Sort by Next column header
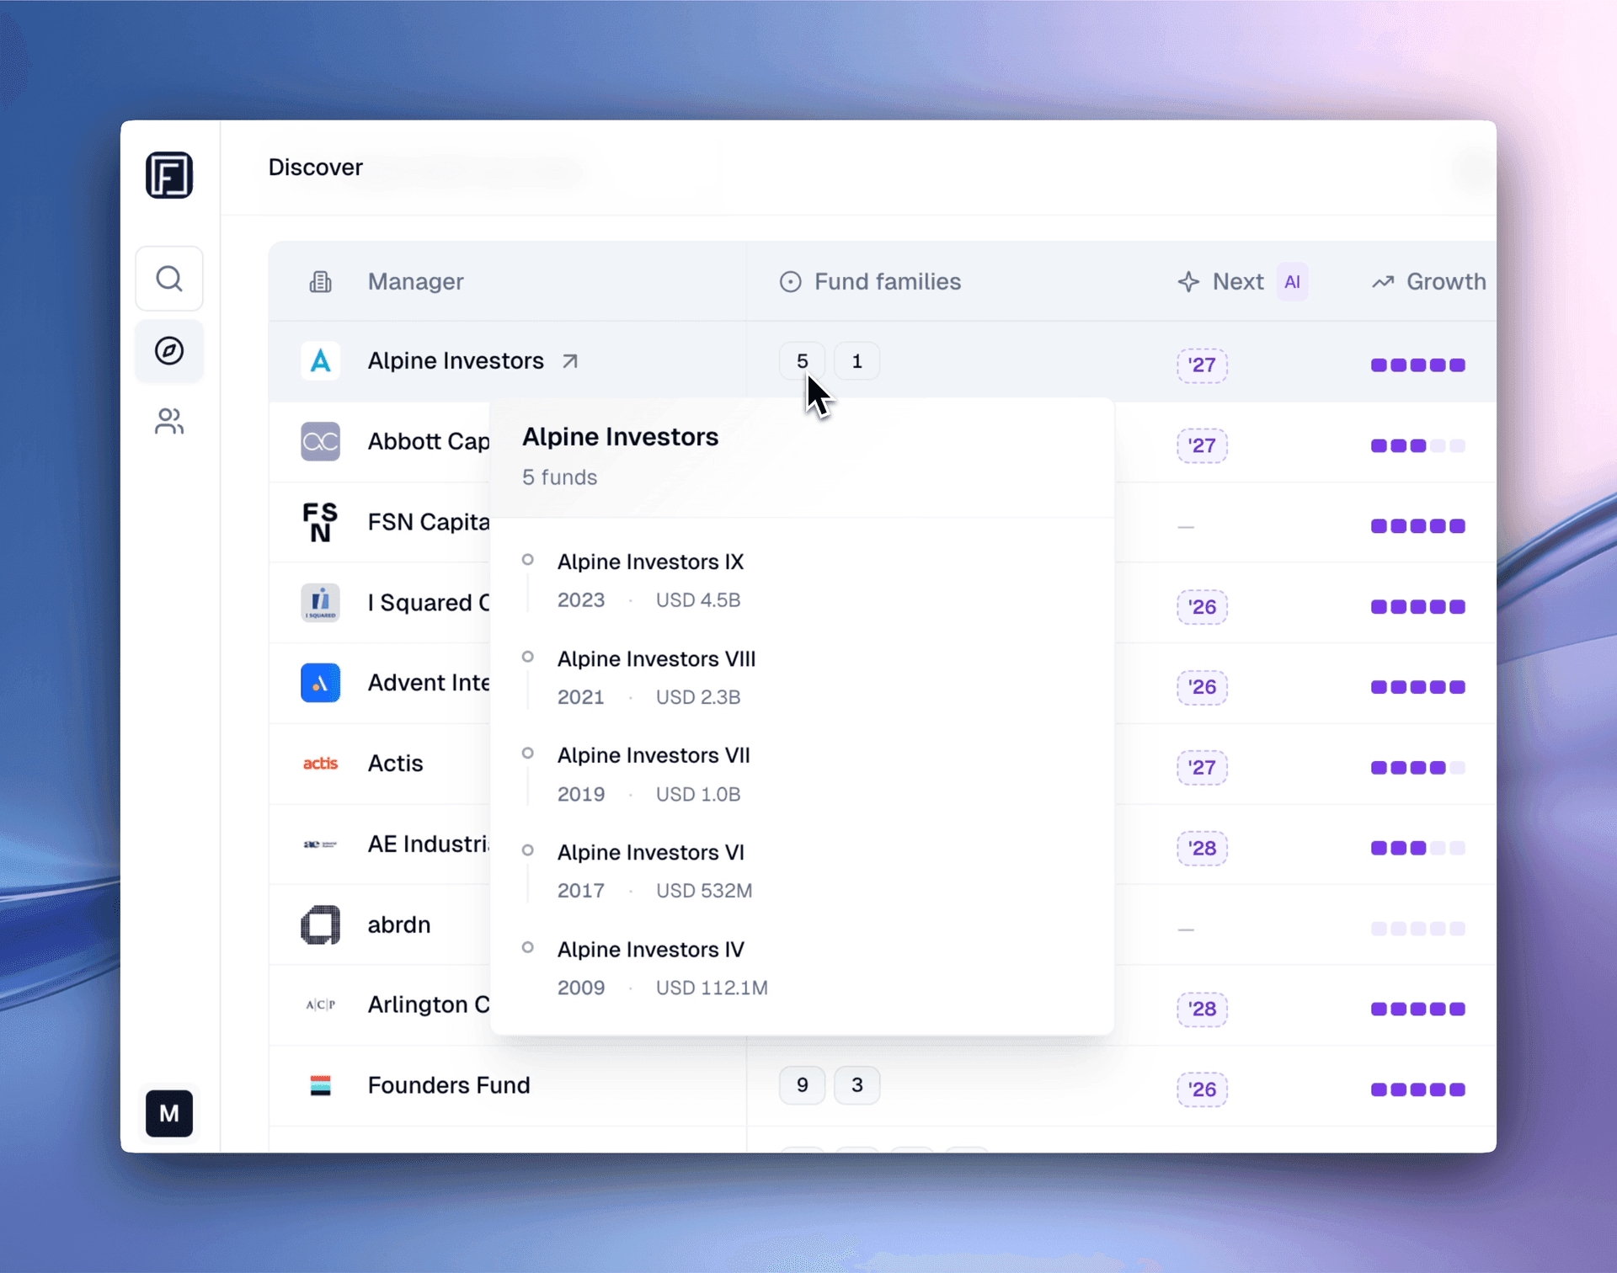Screen dimensions: 1617x1273 tap(1238, 282)
